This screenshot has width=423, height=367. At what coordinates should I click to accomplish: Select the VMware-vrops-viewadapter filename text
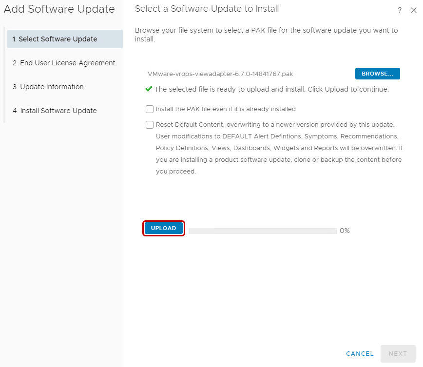coord(220,74)
